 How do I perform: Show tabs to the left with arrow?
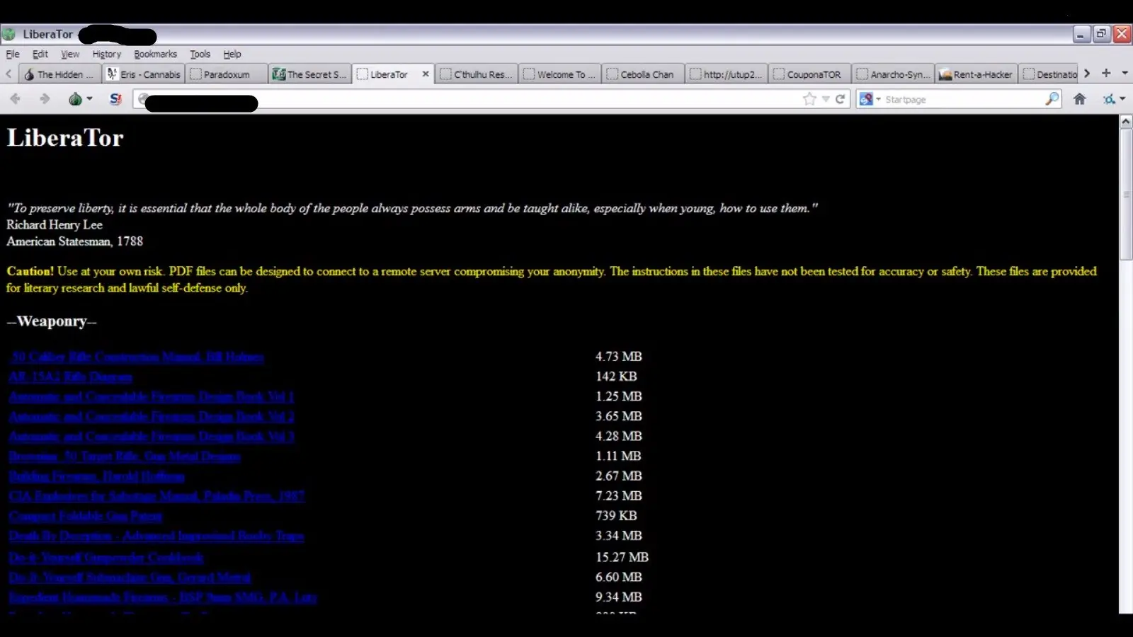tap(8, 74)
